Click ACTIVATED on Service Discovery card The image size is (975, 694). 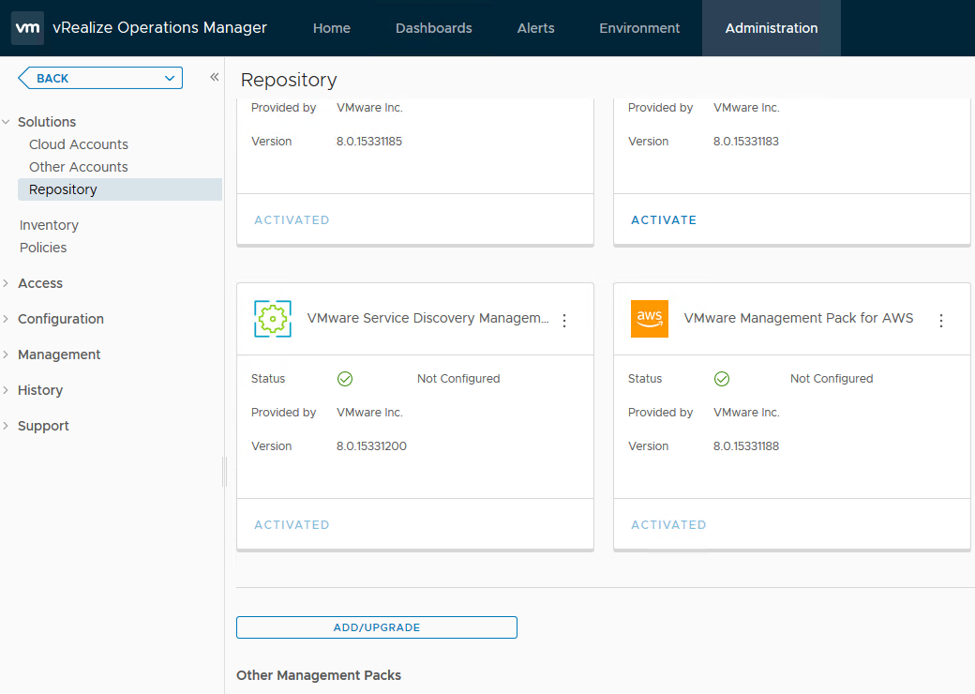(x=292, y=525)
